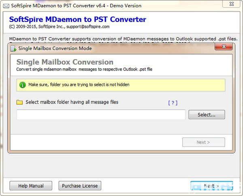Click 'Select mailbox folder having all message files' label
Viewport: 243px width, 196px height.
[72, 102]
